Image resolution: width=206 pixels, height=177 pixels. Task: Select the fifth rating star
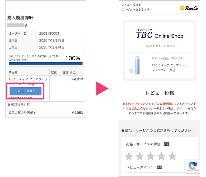[172, 156]
